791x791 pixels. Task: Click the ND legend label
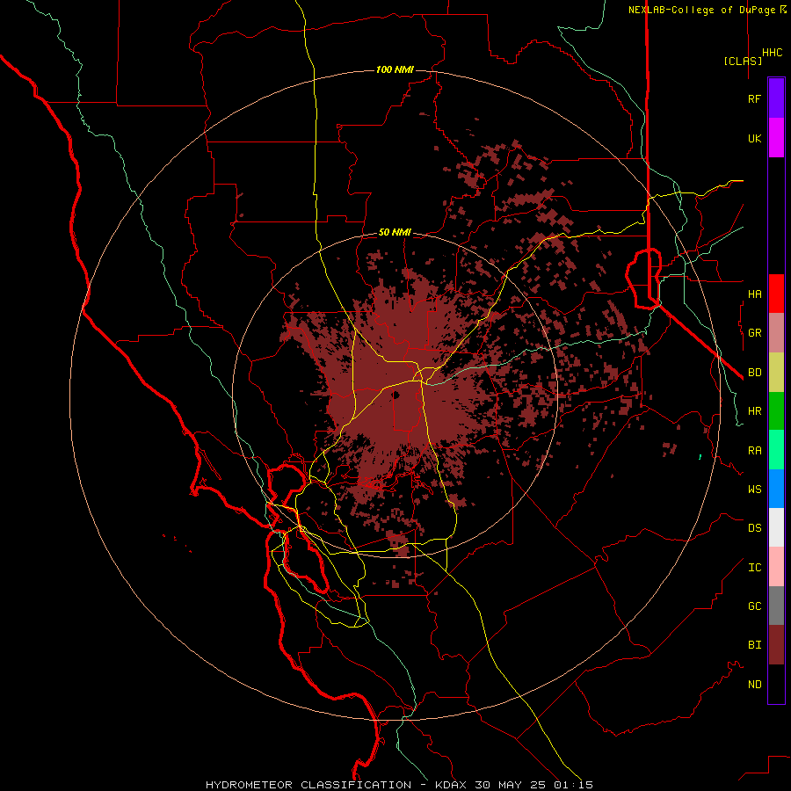pos(754,685)
